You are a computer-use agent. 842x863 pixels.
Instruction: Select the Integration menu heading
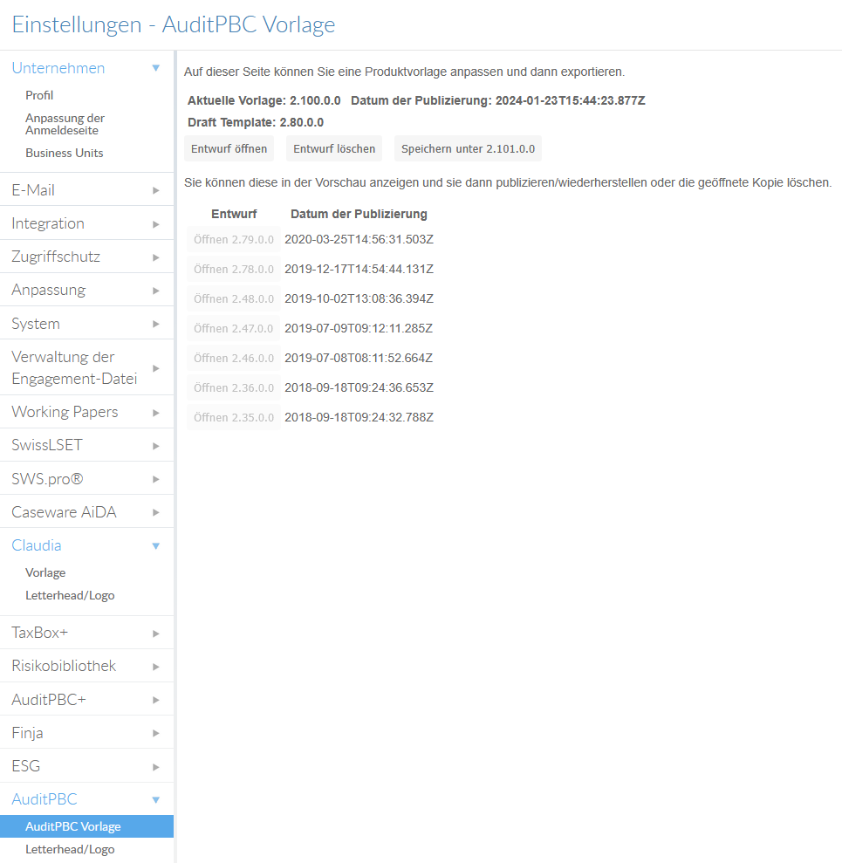48,223
